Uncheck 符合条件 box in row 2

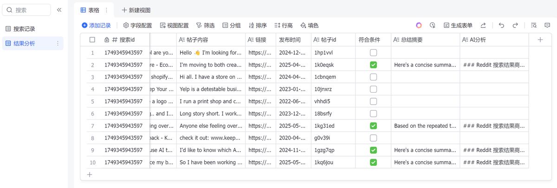click(x=373, y=65)
